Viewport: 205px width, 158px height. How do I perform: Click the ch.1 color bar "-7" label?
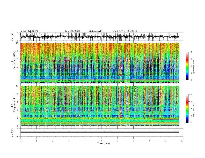click(x=191, y=80)
